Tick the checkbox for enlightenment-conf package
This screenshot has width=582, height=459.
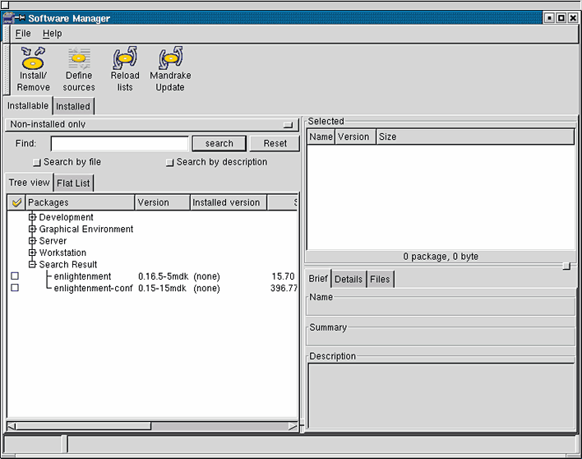pyautogui.click(x=15, y=288)
